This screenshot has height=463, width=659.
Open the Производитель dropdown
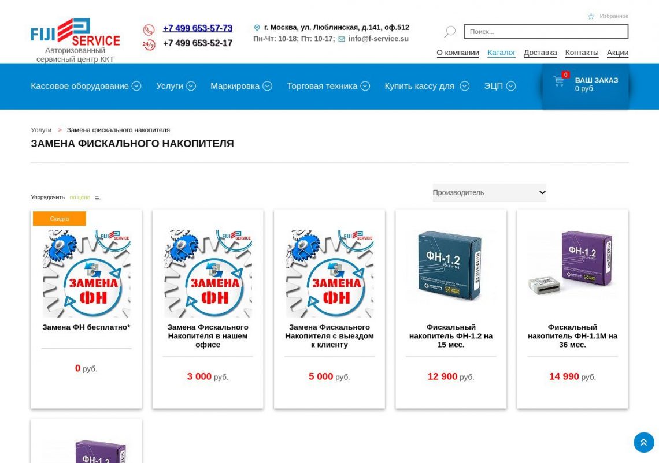coord(489,192)
